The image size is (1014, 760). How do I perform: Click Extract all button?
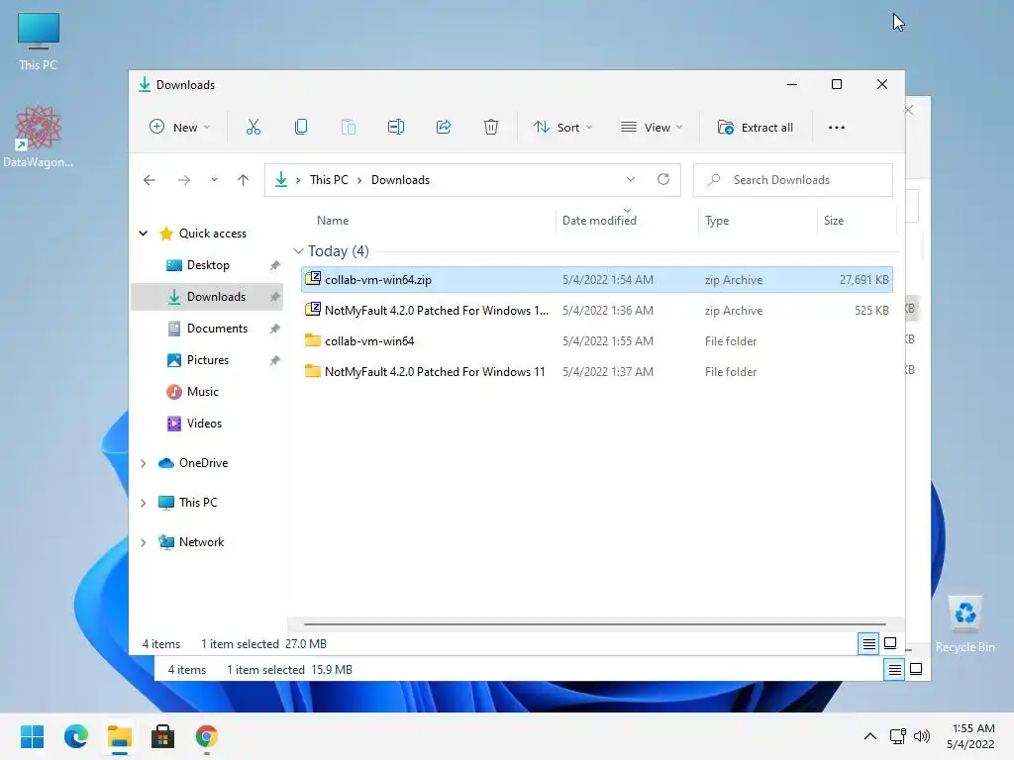(756, 128)
